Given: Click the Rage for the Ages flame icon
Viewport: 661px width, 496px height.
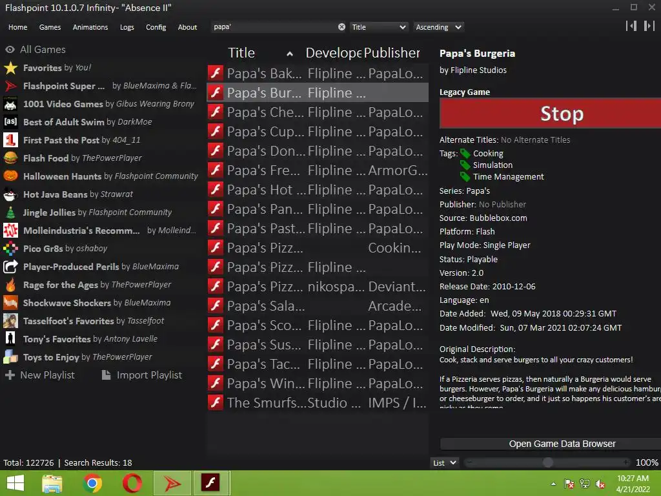Looking at the screenshot, I should point(10,285).
